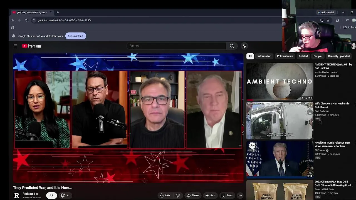Select the Related filter chip
Viewport: 356px width, 200px height.
(x=303, y=56)
